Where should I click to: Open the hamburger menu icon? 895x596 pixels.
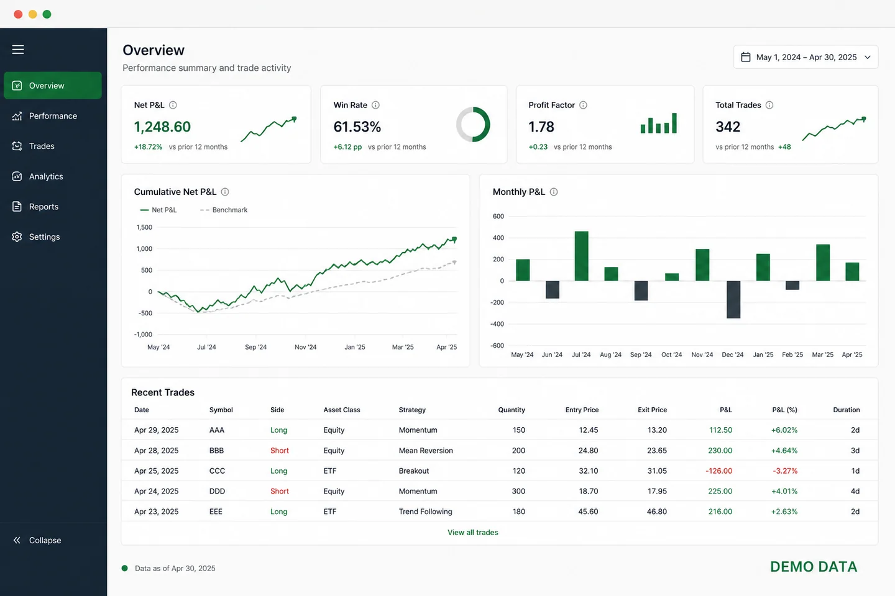pos(18,49)
